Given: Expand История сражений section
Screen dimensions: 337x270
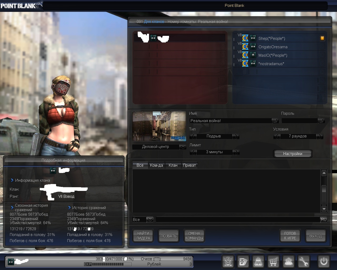Looking at the screenshot, I should [70, 208].
